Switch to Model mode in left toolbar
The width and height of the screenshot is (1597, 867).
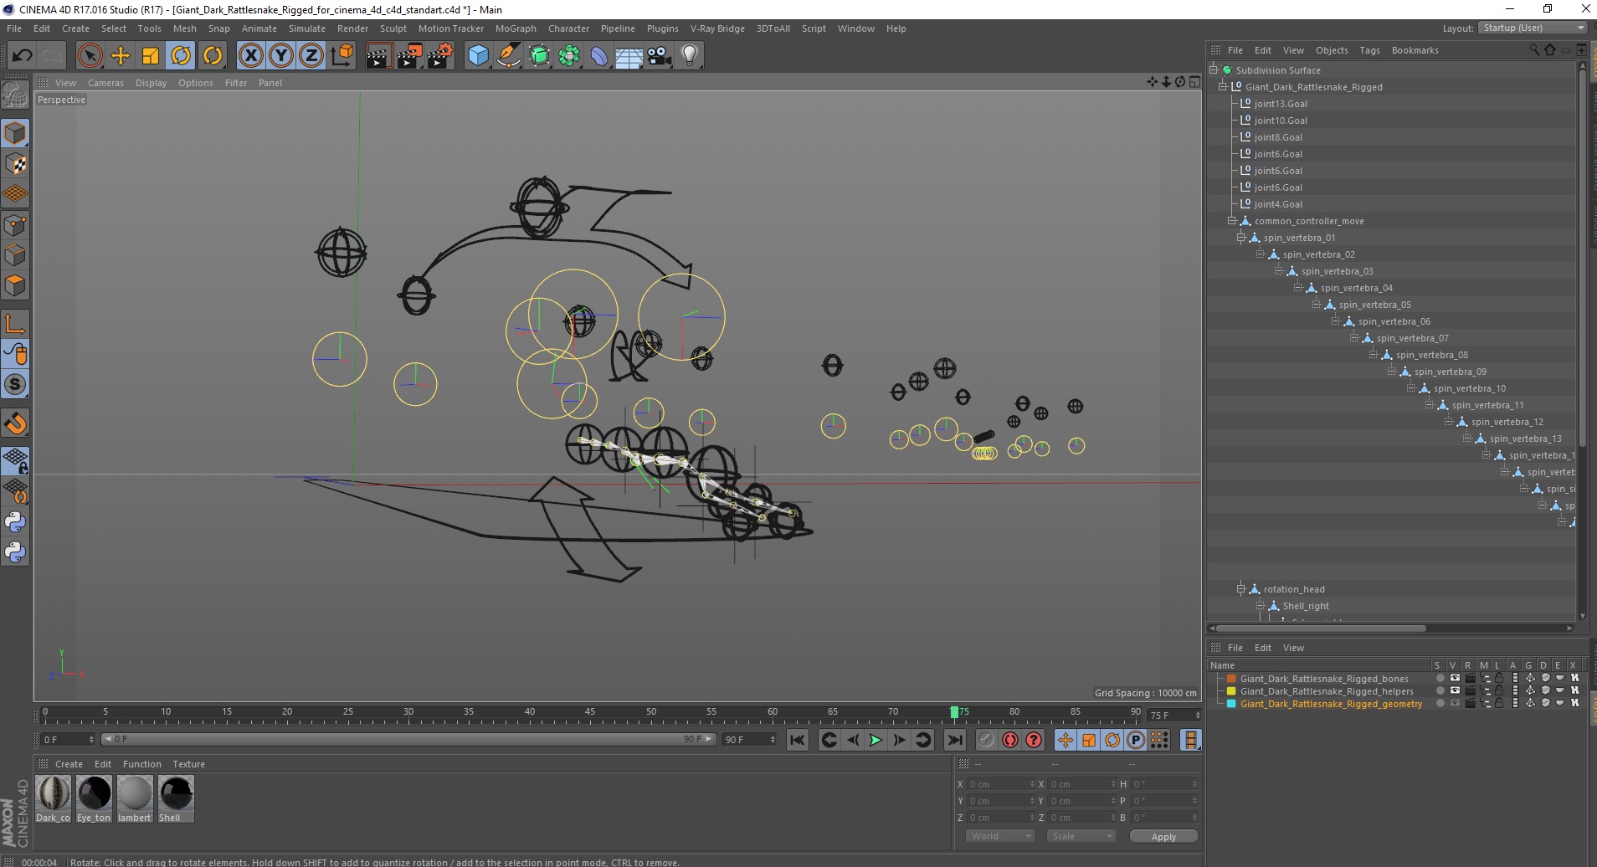point(15,134)
